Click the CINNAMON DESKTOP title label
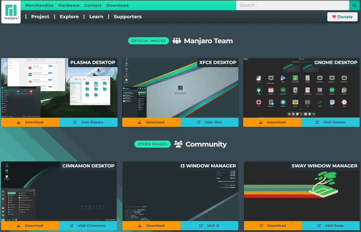Image resolution: width=361 pixels, height=232 pixels. [x=88, y=166]
